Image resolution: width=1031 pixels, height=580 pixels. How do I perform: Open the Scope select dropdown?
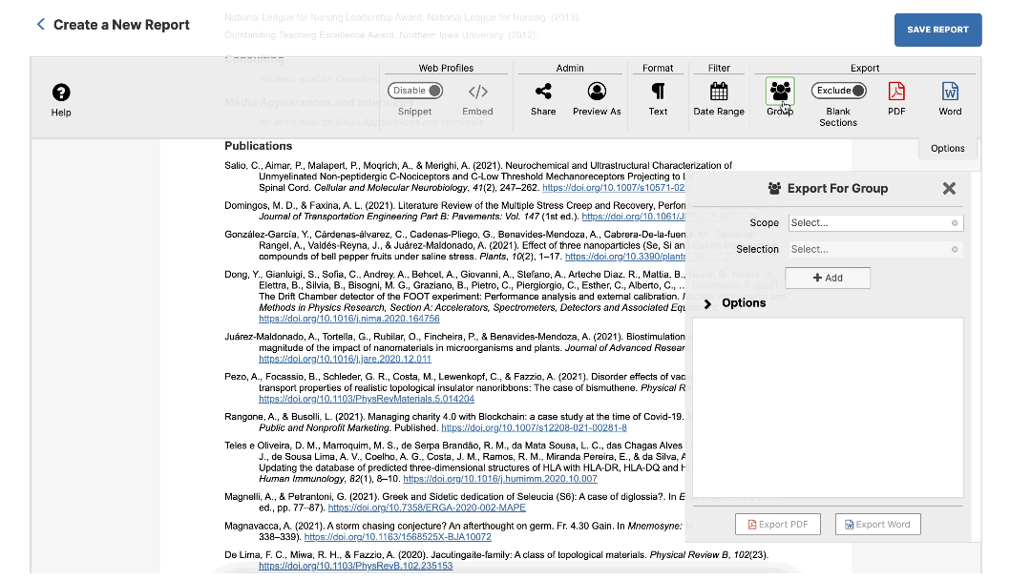[x=875, y=222]
